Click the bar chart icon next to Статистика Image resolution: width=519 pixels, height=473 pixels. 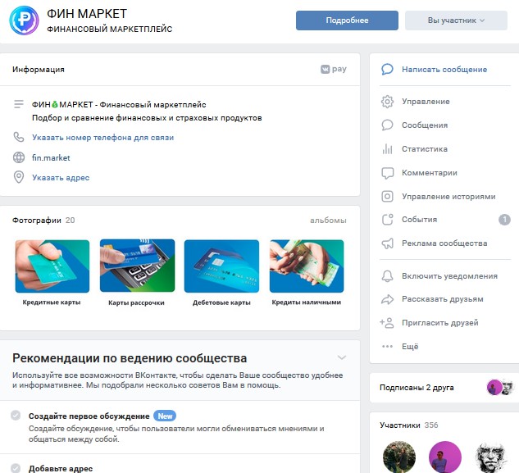click(387, 149)
